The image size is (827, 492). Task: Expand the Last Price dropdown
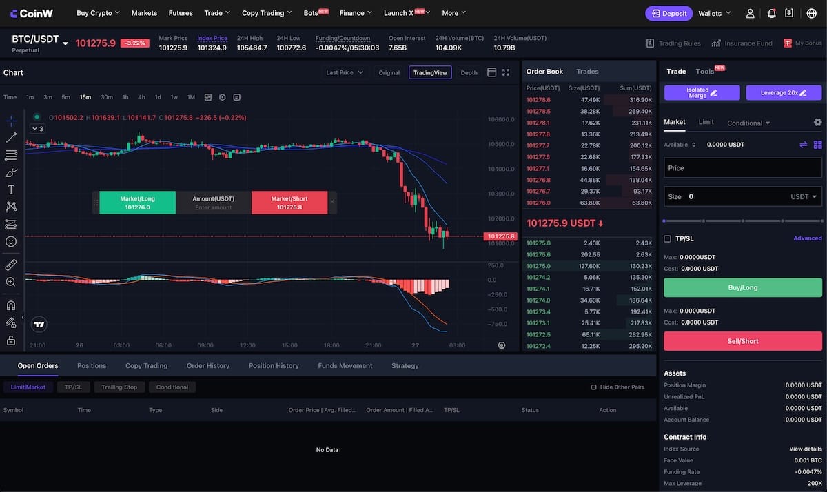pyautogui.click(x=345, y=72)
